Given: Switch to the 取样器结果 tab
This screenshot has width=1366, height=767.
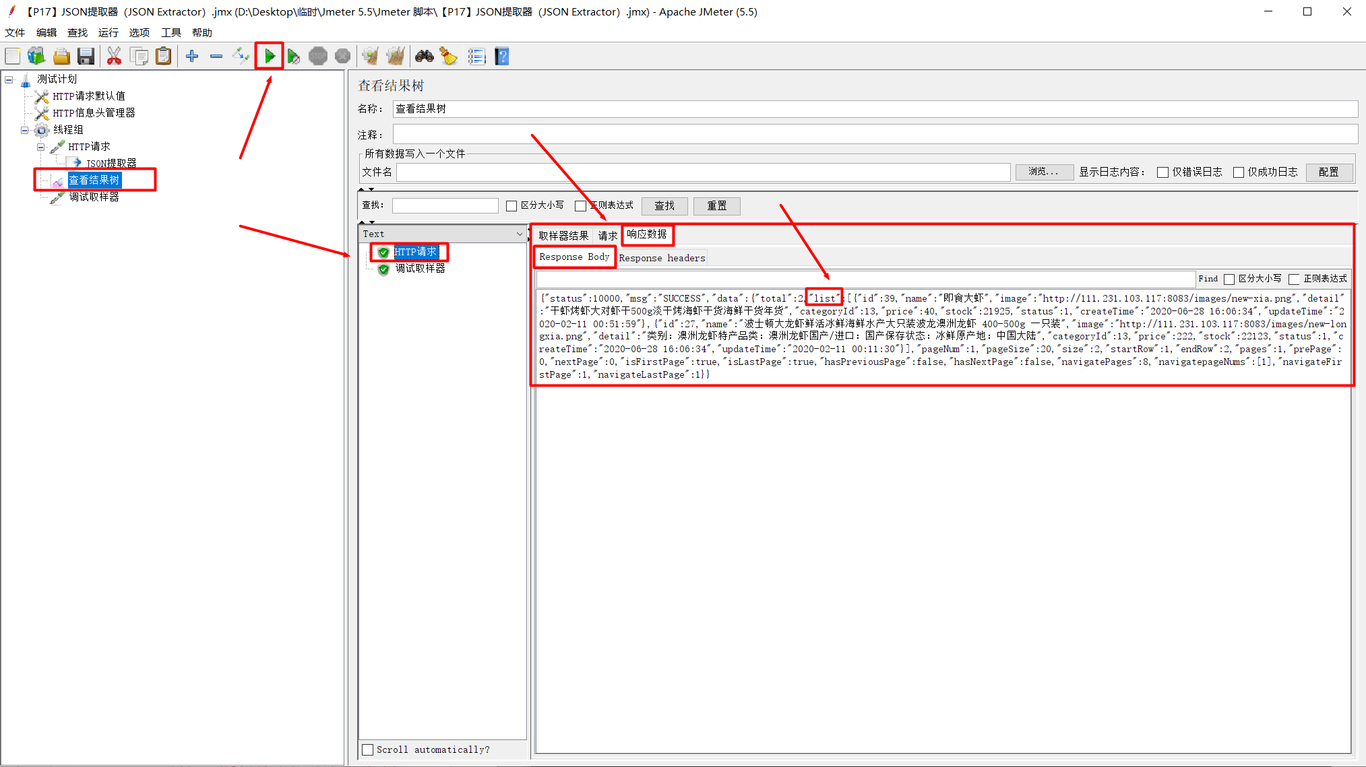Looking at the screenshot, I should tap(563, 236).
